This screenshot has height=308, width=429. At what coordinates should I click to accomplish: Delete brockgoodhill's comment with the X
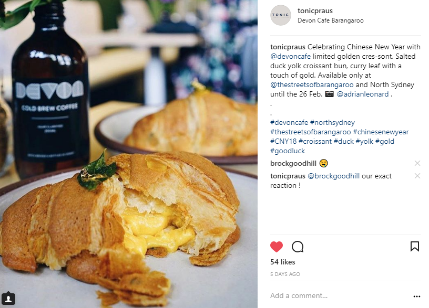coord(417,163)
